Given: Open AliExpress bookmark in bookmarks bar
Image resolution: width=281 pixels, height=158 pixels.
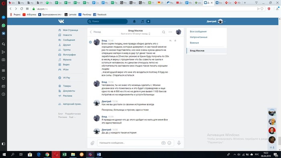Looking at the screenshot, I should (x=29, y=15).
